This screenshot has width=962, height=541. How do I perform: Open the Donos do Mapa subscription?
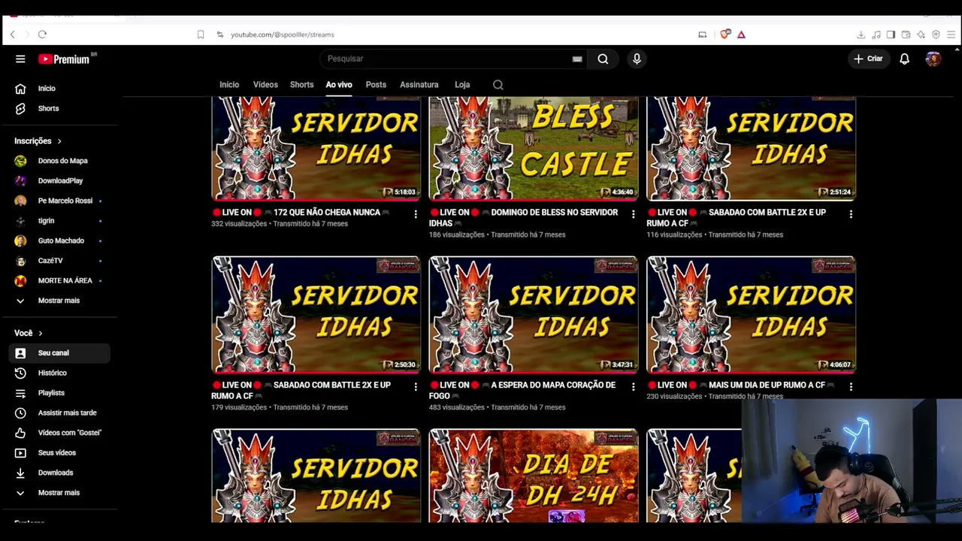[x=60, y=161]
